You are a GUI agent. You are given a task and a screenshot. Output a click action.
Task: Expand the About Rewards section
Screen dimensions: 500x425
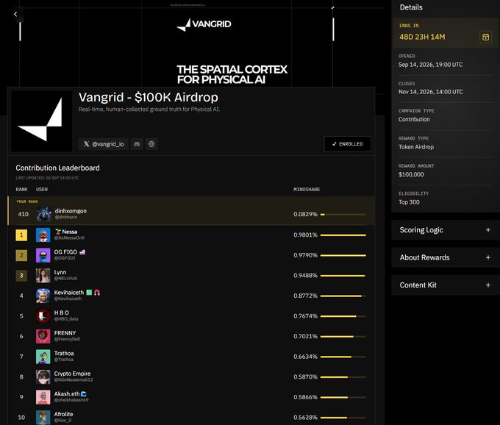(x=445, y=257)
